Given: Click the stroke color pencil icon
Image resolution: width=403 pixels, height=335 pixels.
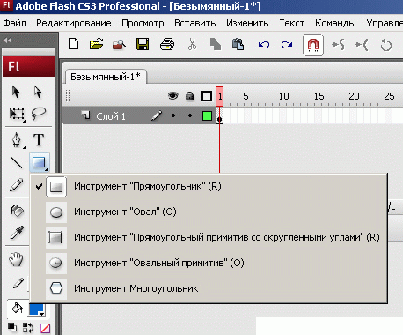Looking at the screenshot, I should [x=18, y=283].
